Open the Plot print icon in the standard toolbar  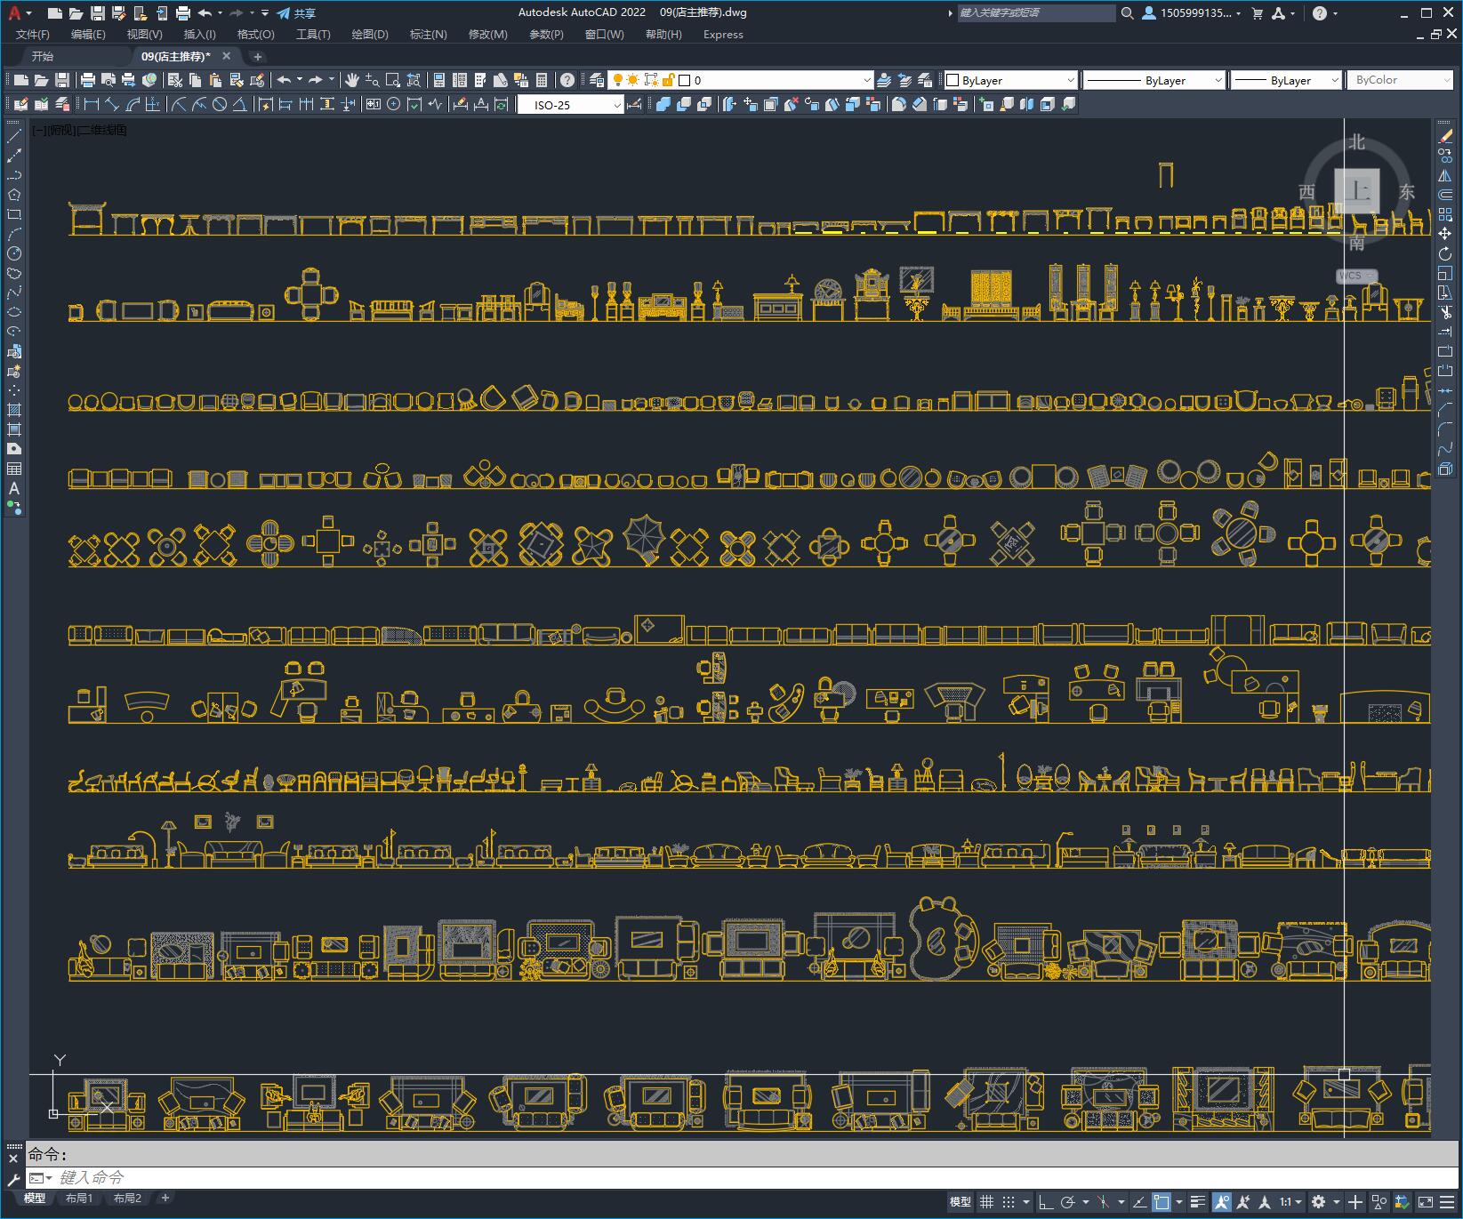88,80
